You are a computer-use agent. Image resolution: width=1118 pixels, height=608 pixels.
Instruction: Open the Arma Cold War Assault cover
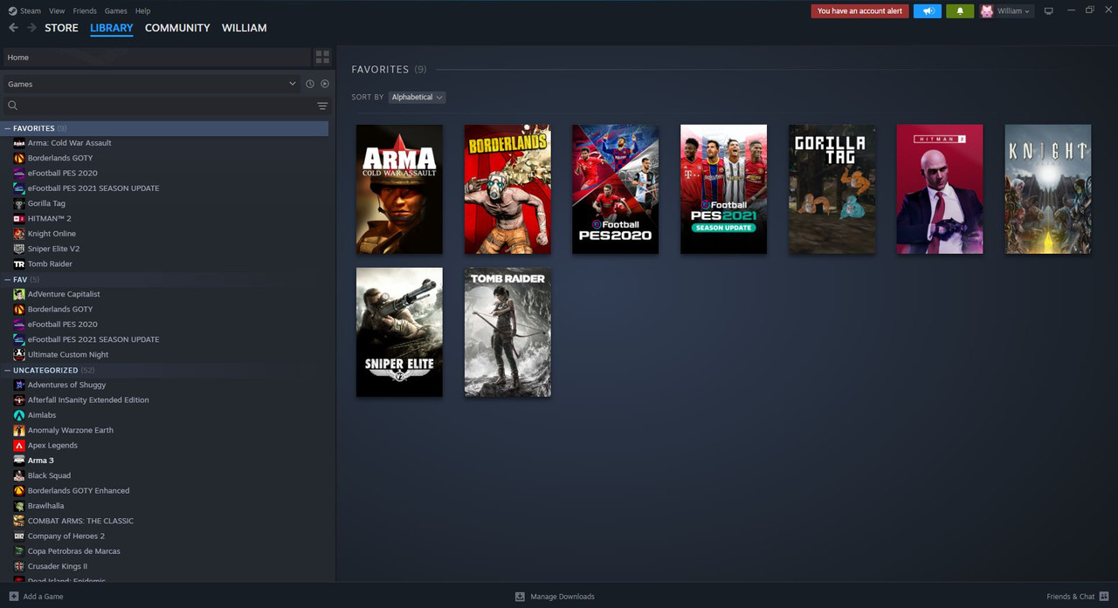point(399,189)
